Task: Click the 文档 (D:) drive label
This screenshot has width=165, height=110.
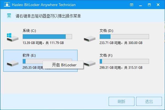Action: click(x=107, y=30)
